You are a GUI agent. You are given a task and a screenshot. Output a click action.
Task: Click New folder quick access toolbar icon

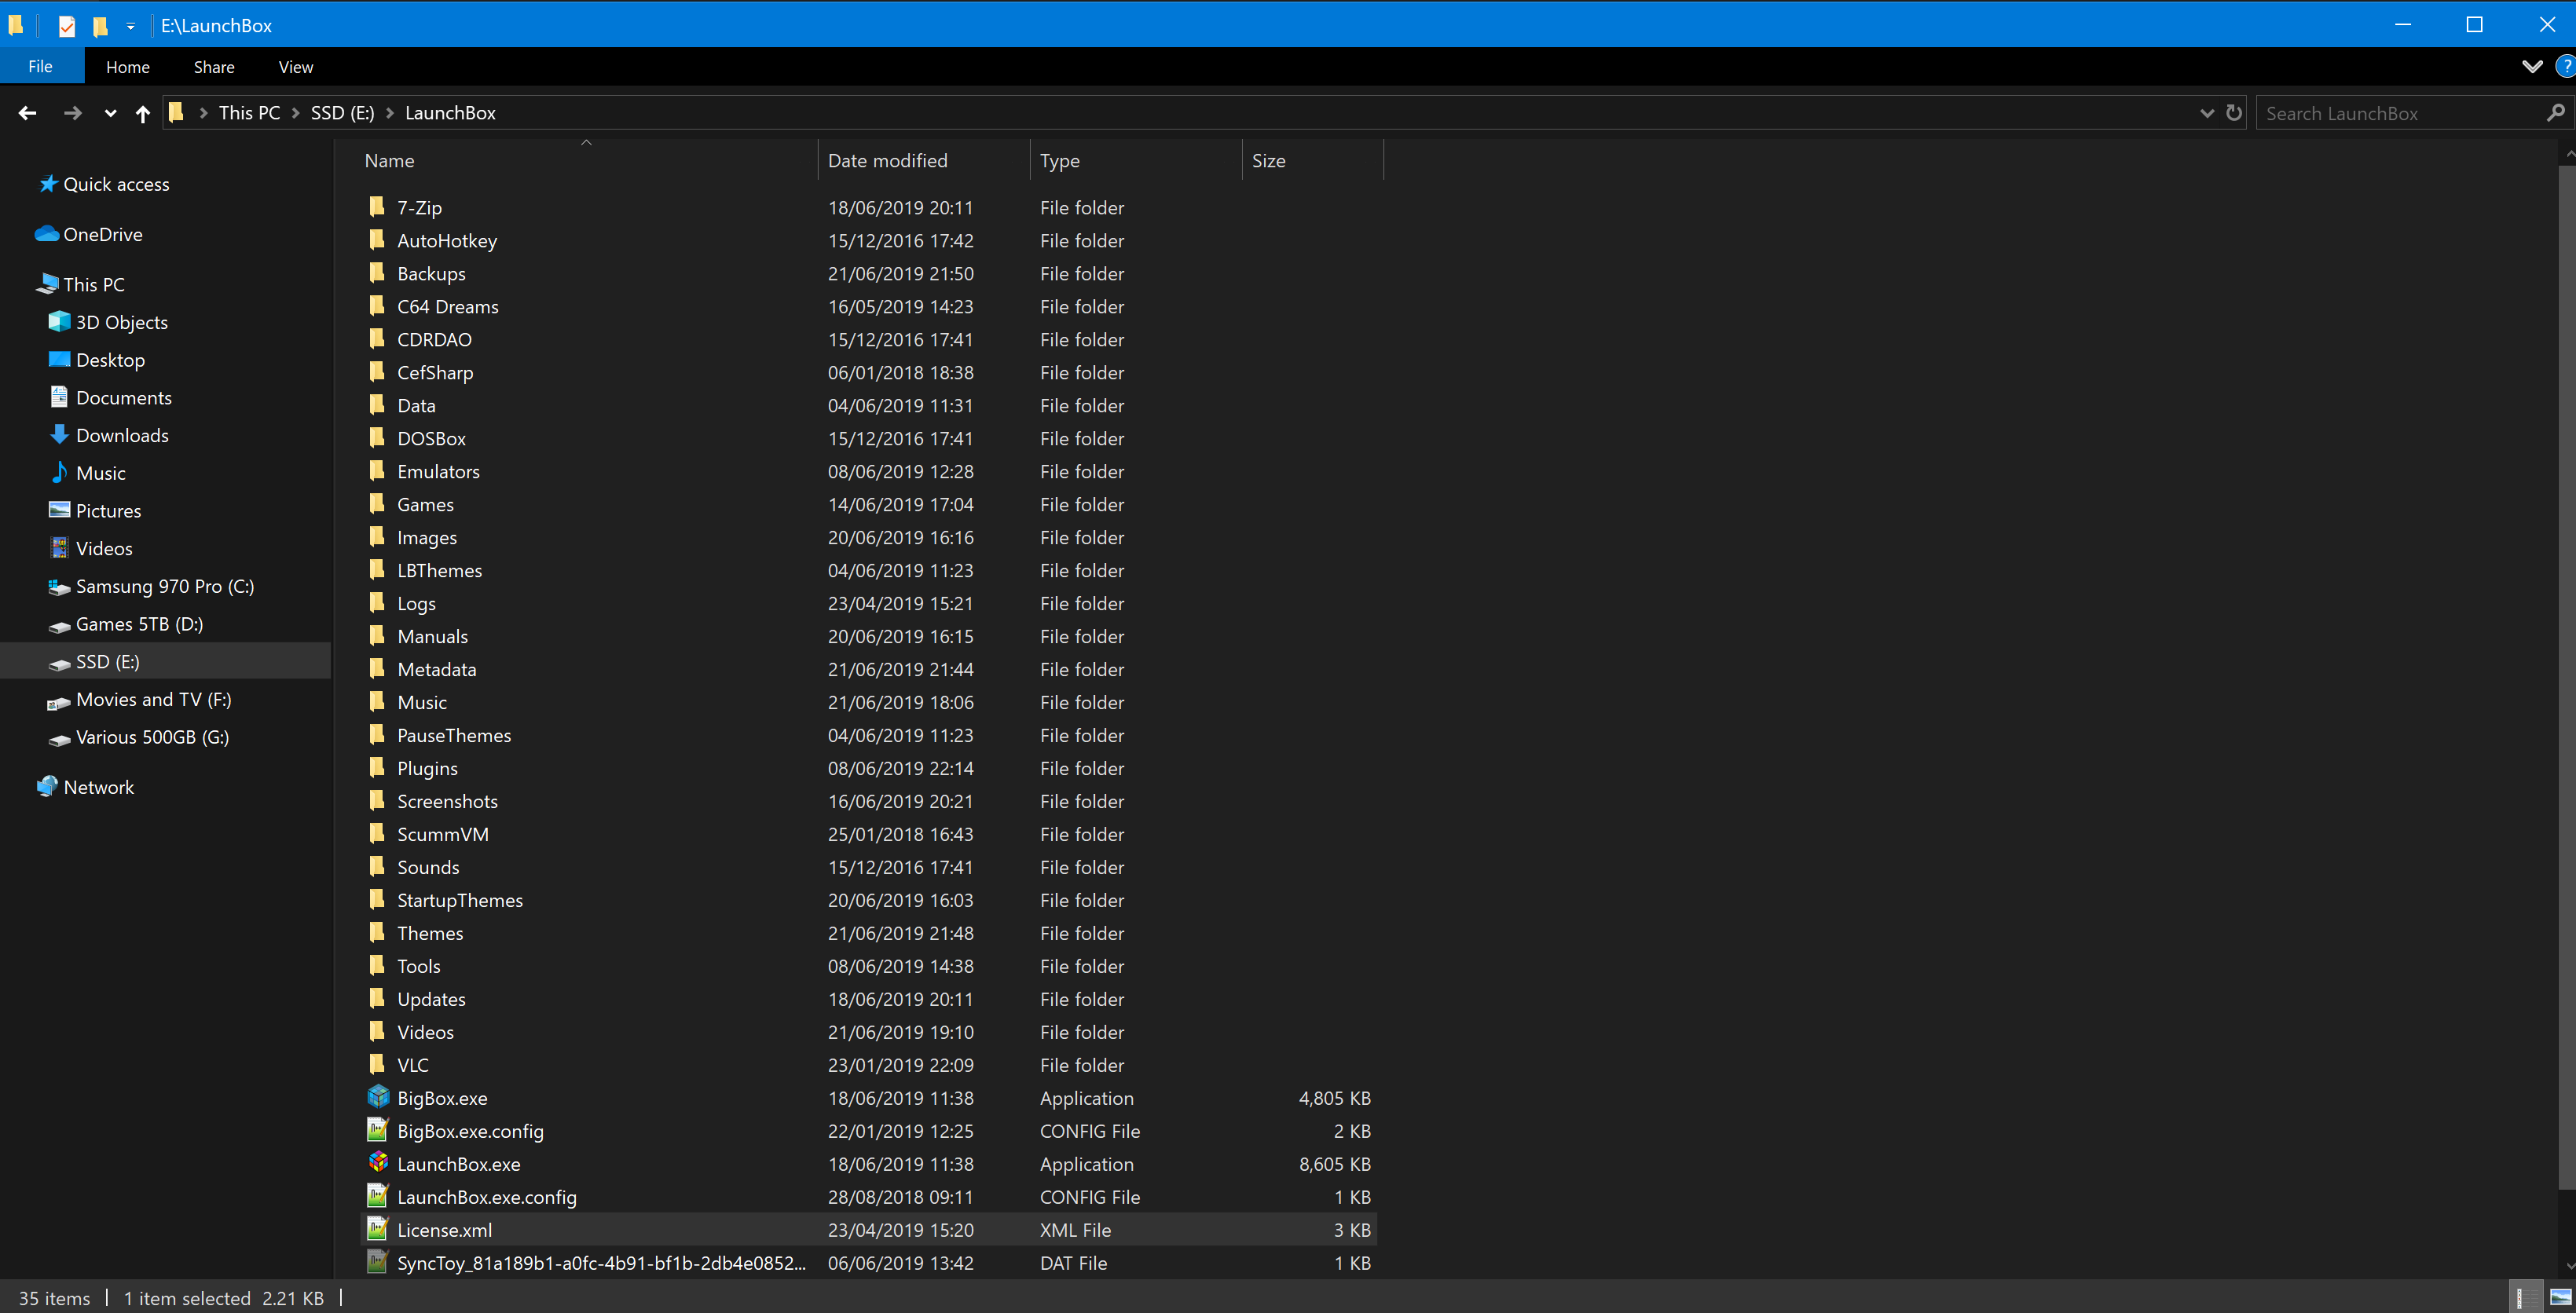coord(99,26)
